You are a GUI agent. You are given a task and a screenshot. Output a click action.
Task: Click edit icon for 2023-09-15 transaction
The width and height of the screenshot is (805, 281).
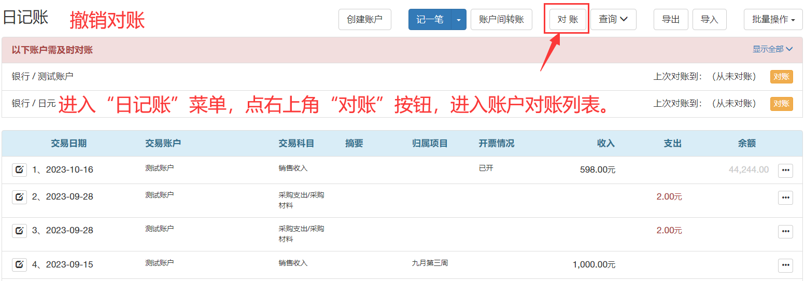[x=19, y=265]
